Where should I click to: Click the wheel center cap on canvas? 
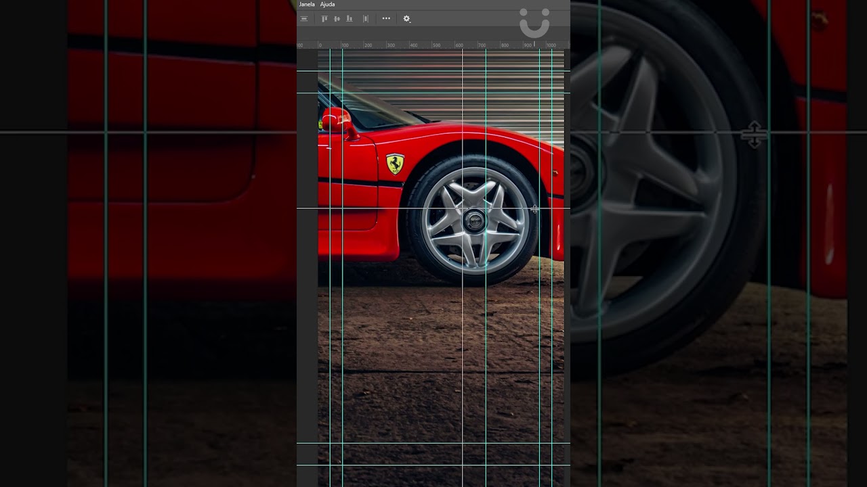tap(474, 221)
